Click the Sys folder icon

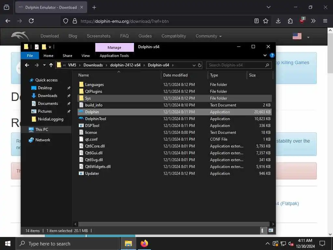point(81,98)
